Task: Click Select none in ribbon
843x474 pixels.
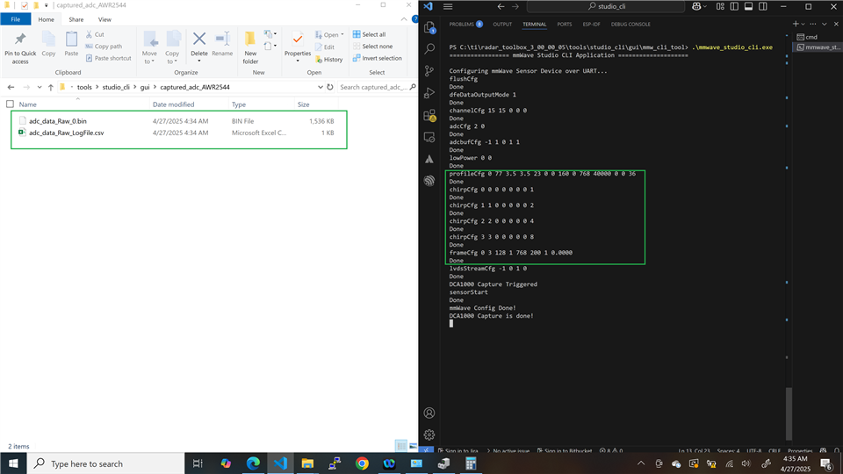Action: 372,47
